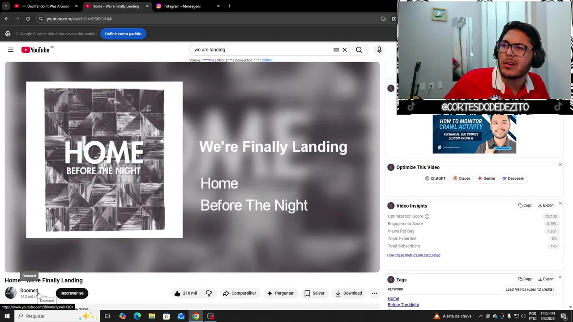Choose Gemini in Optimize This Video
The image size is (573, 322).
pos(486,178)
